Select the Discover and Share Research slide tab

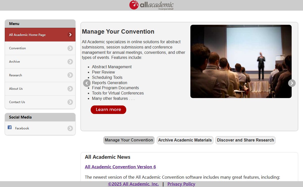[x=245, y=140]
